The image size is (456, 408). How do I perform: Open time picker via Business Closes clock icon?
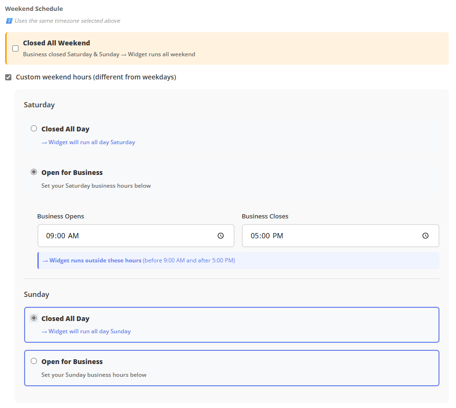coord(425,236)
